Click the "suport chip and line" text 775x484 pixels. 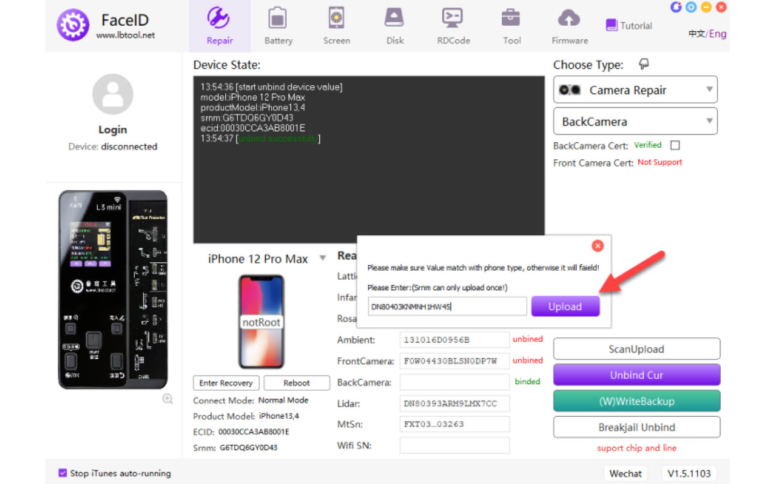click(x=636, y=448)
